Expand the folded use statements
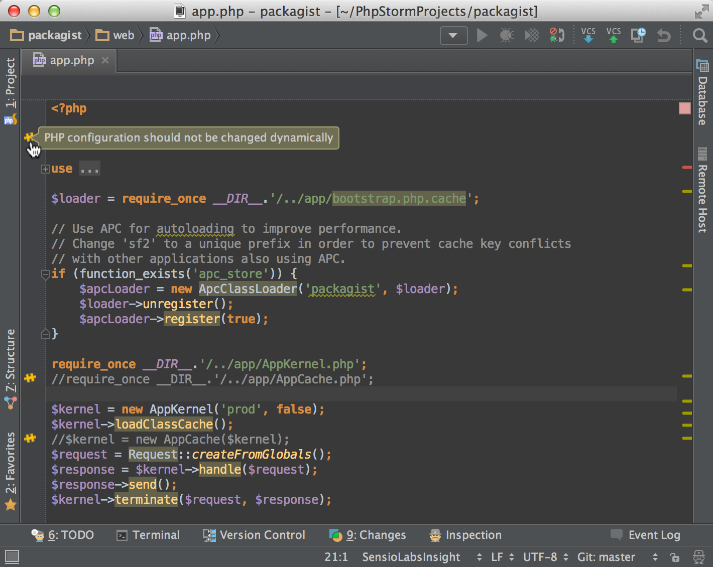Screen dimensions: 713x567 (x=45, y=169)
